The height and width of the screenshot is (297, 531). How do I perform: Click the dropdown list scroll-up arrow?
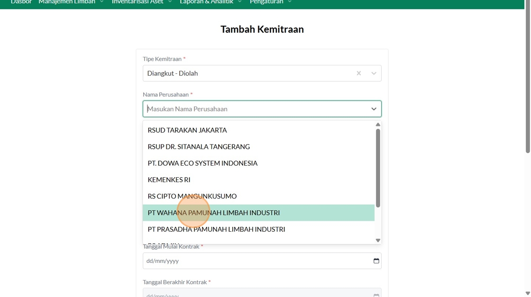pyautogui.click(x=378, y=125)
